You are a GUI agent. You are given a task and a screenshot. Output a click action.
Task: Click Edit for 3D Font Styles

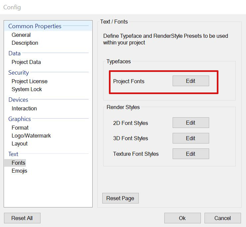[191, 138]
